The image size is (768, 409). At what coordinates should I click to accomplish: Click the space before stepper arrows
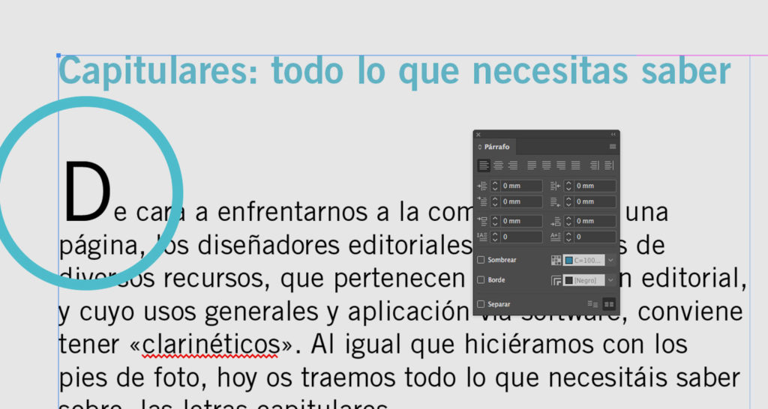coord(495,221)
